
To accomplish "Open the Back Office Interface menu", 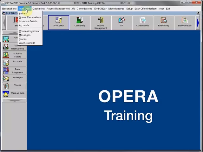I will 145,9.
